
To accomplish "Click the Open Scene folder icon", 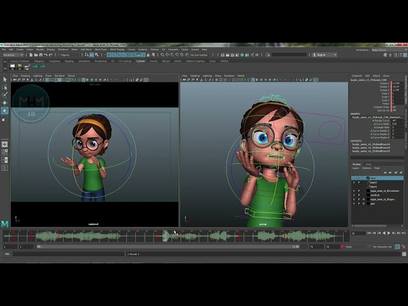I will coord(36,55).
